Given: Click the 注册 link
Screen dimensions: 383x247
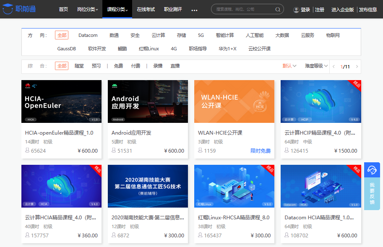Looking at the screenshot, I should 320,10.
